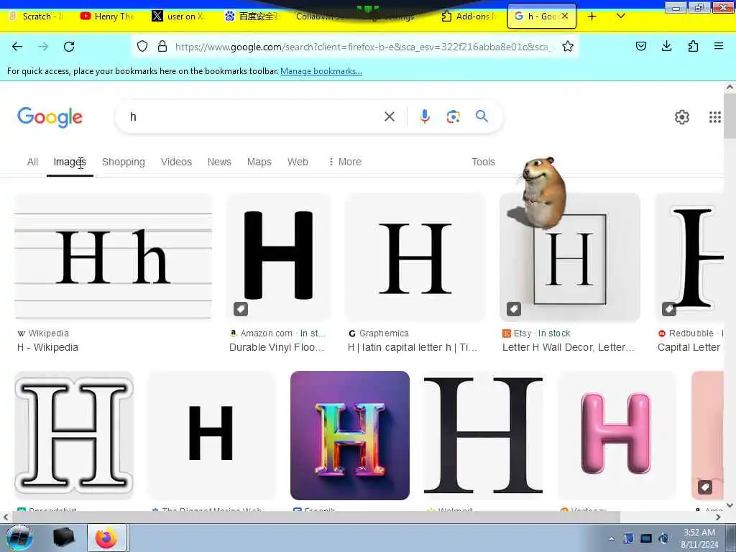The width and height of the screenshot is (736, 552).
Task: Open the tracking protection shield icon
Action: click(x=142, y=46)
